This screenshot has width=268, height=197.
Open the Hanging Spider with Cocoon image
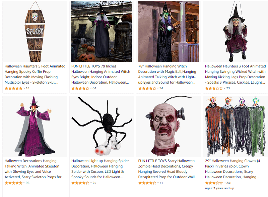(102, 126)
